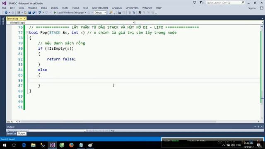The width and height of the screenshot is (265, 149).
Task: Open File Explorer from the taskbar
Action: click(33, 145)
